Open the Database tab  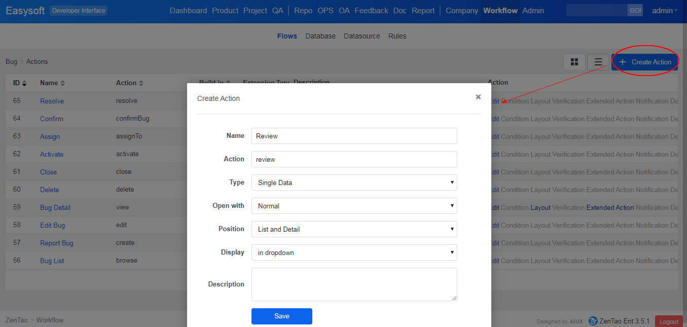(320, 36)
